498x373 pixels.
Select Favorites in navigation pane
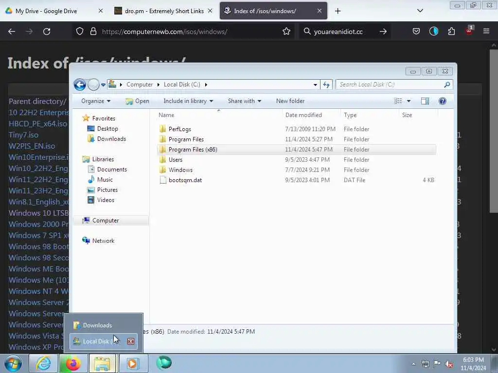coord(98,119)
